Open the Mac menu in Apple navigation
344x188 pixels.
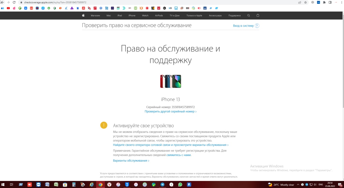pyautogui.click(x=109, y=16)
